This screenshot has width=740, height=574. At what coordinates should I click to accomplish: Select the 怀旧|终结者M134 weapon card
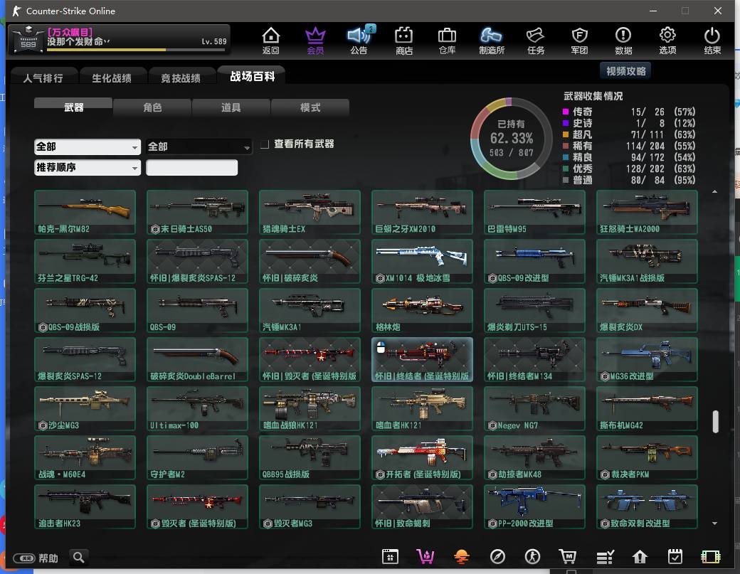click(x=534, y=359)
